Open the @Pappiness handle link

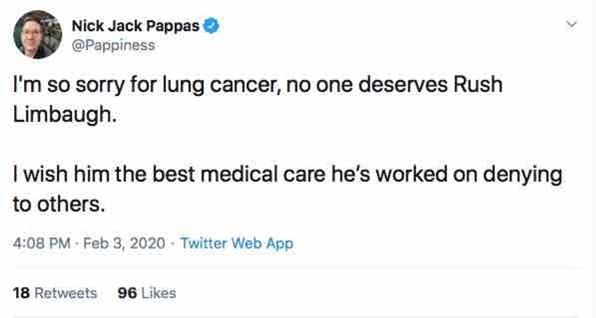[113, 46]
